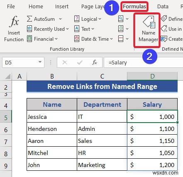Select the salary cell showing 1,150
The height and width of the screenshot is (177, 183).
pyautogui.click(x=152, y=140)
